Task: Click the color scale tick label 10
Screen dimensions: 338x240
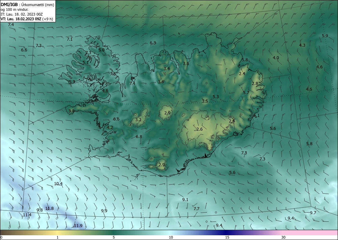Action: 171,238
